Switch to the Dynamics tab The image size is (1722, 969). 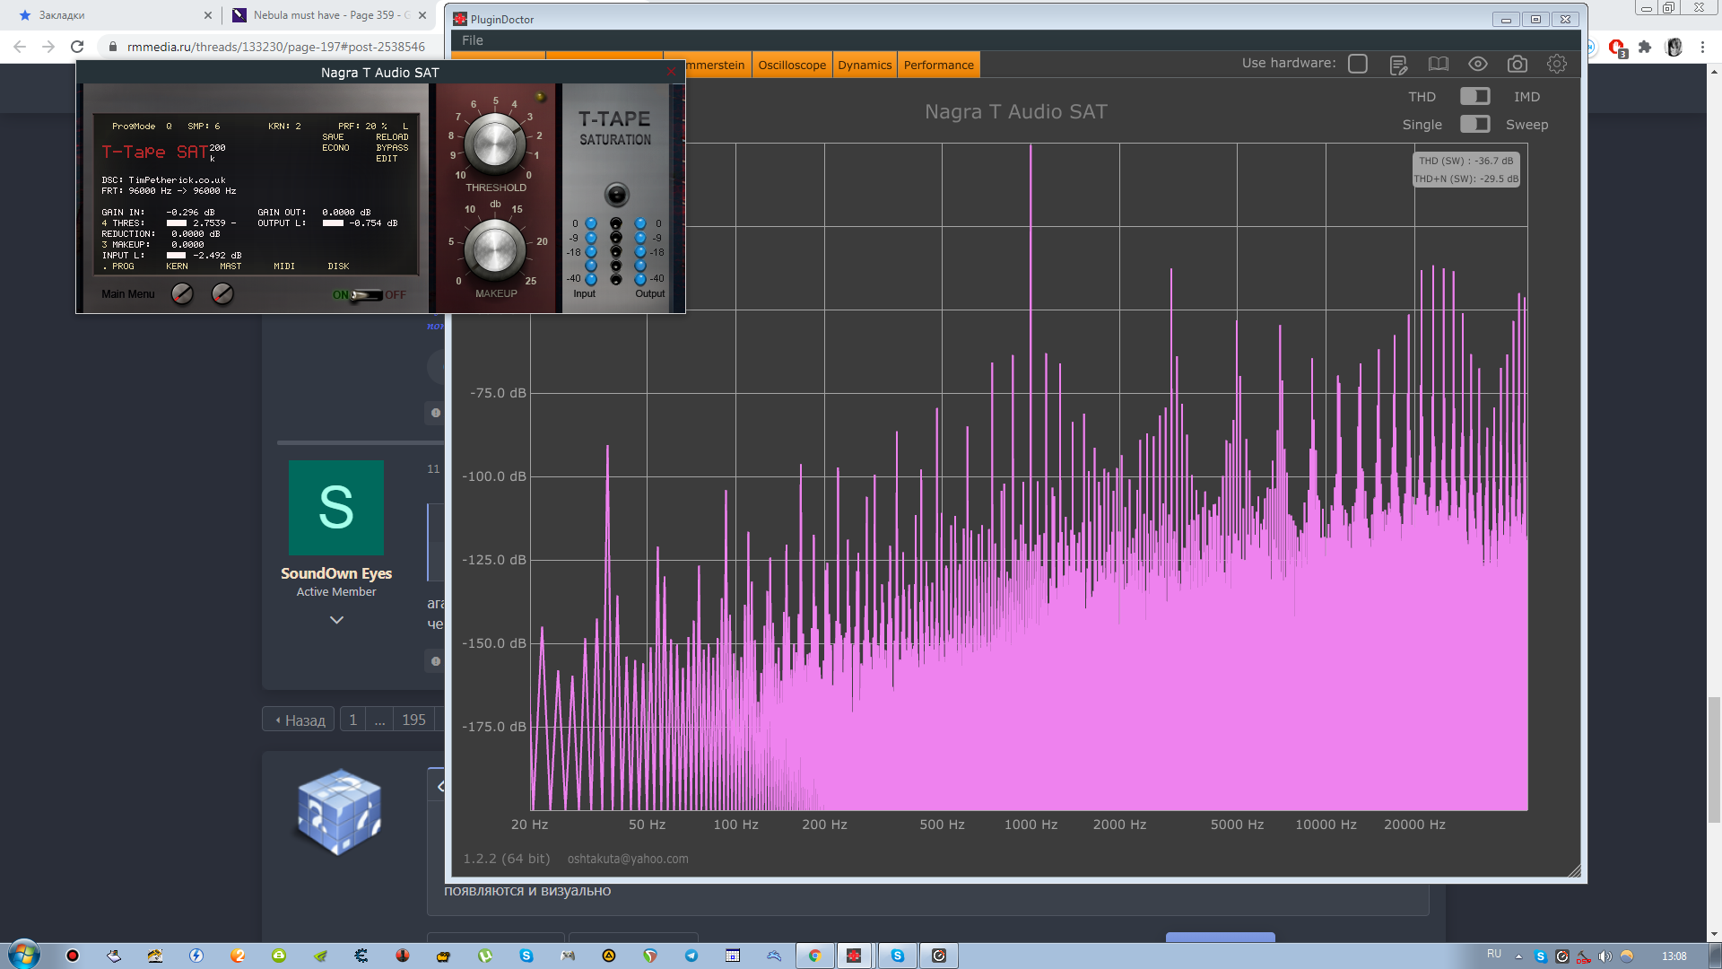coord(865,65)
